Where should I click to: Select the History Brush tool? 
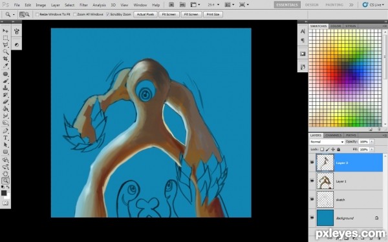point(5,95)
